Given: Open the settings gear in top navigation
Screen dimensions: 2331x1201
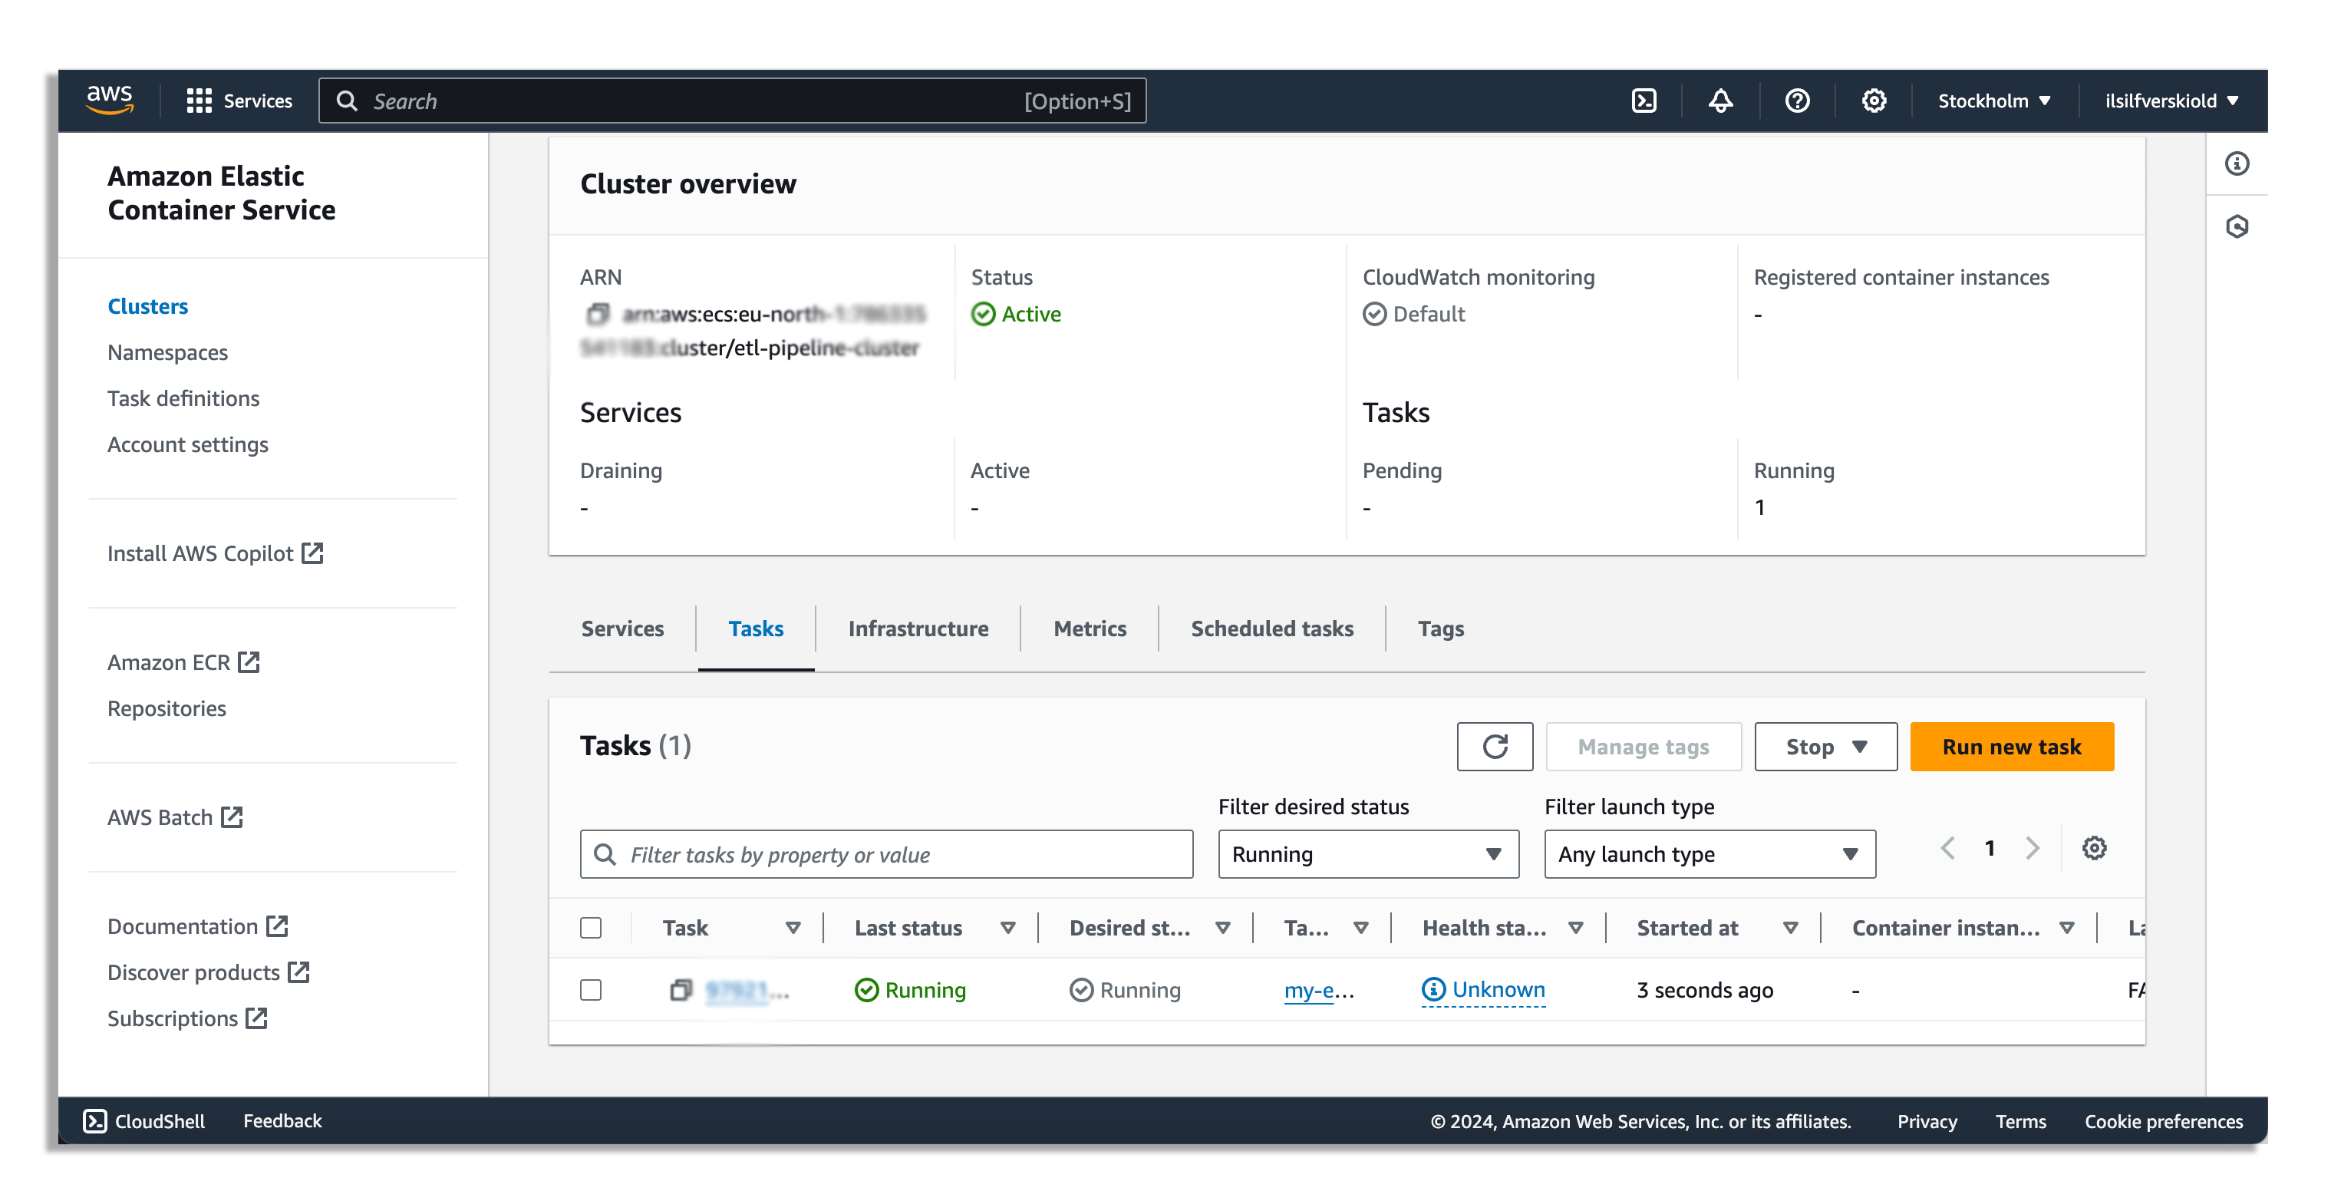Looking at the screenshot, I should (x=1873, y=101).
